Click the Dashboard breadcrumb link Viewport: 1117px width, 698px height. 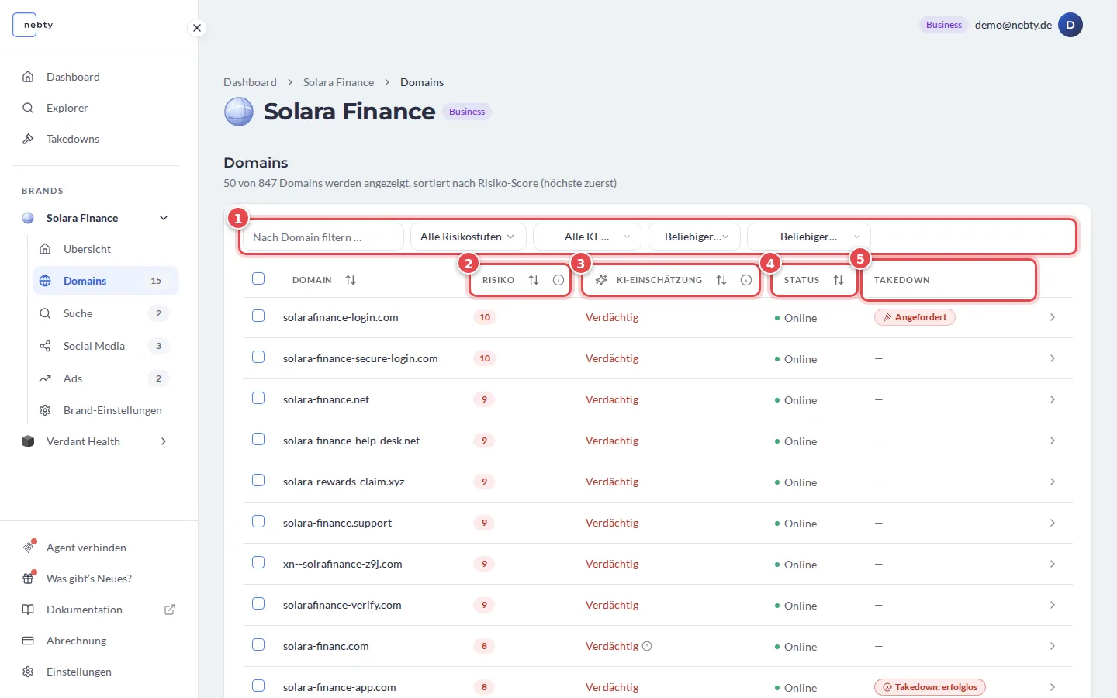click(250, 82)
